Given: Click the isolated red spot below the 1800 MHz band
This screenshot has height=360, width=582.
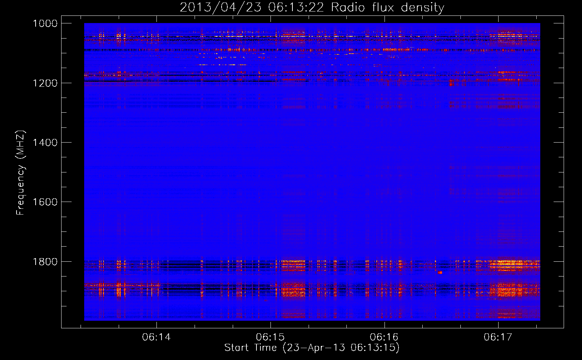Looking at the screenshot, I should 440,273.
